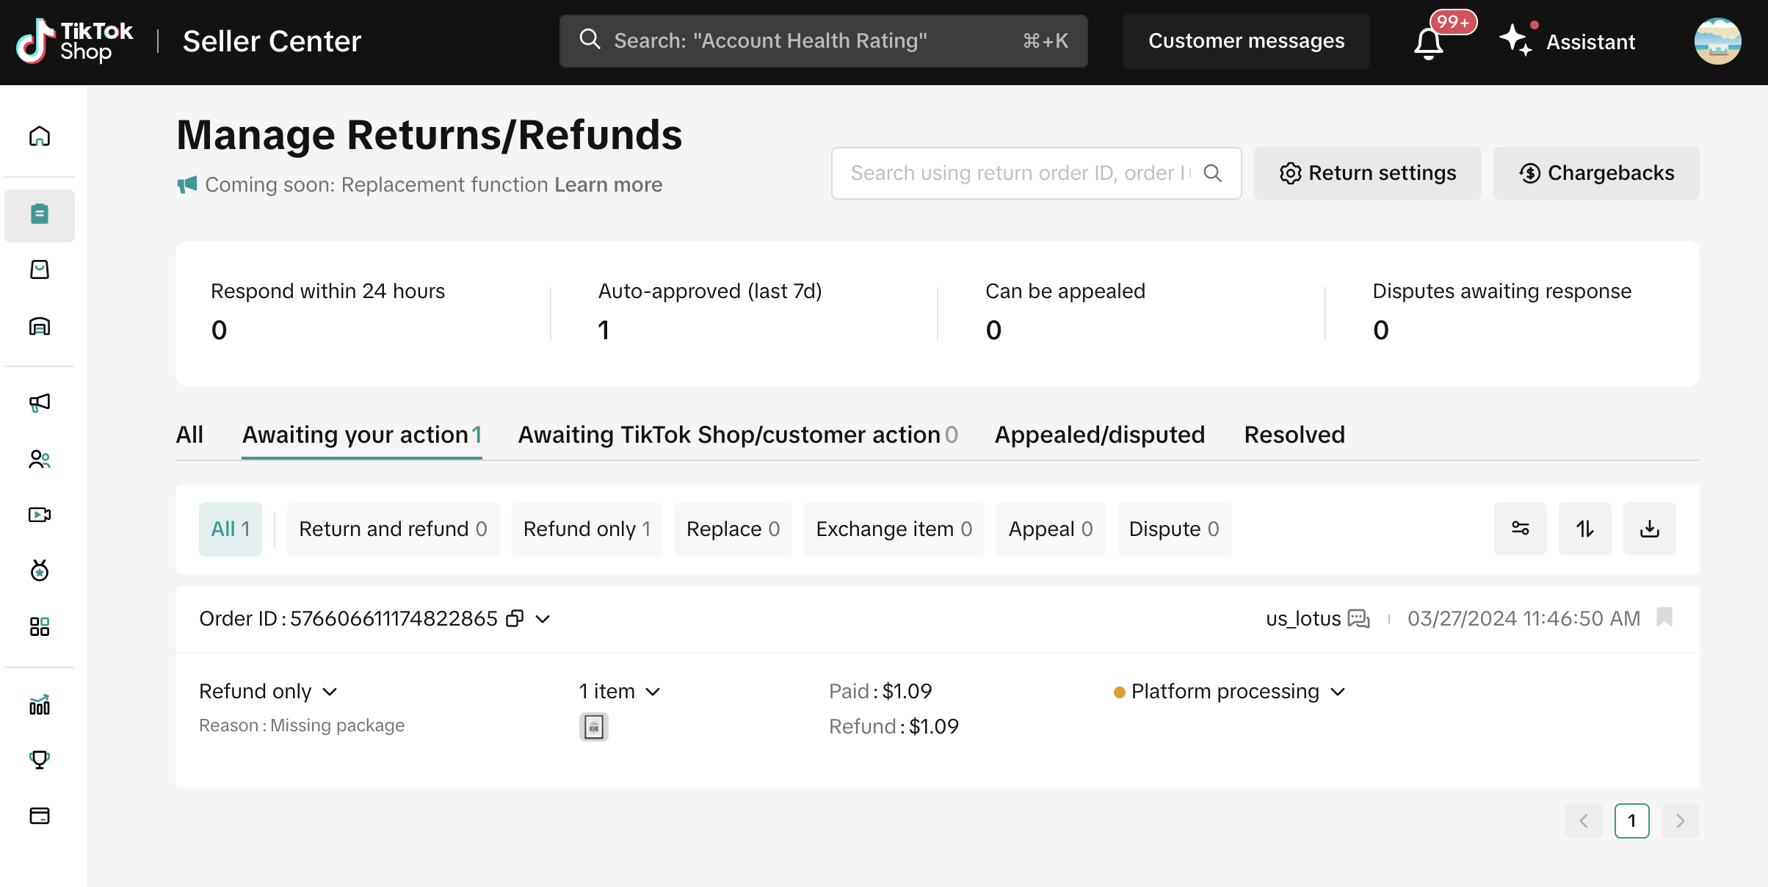Open the filter settings icon
This screenshot has width=1768, height=887.
point(1520,529)
